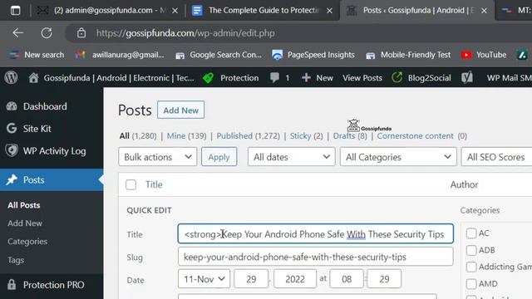Screen dimensions: 532x299
Task: Click the day field showing 29
Action: click(251, 279)
